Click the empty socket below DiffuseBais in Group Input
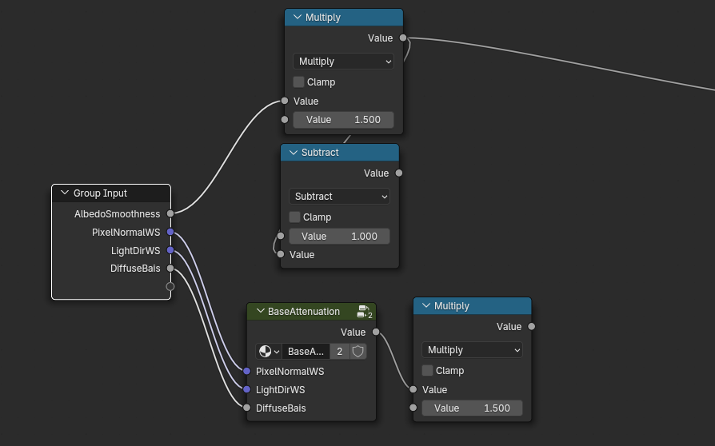The image size is (715, 446). (170, 286)
